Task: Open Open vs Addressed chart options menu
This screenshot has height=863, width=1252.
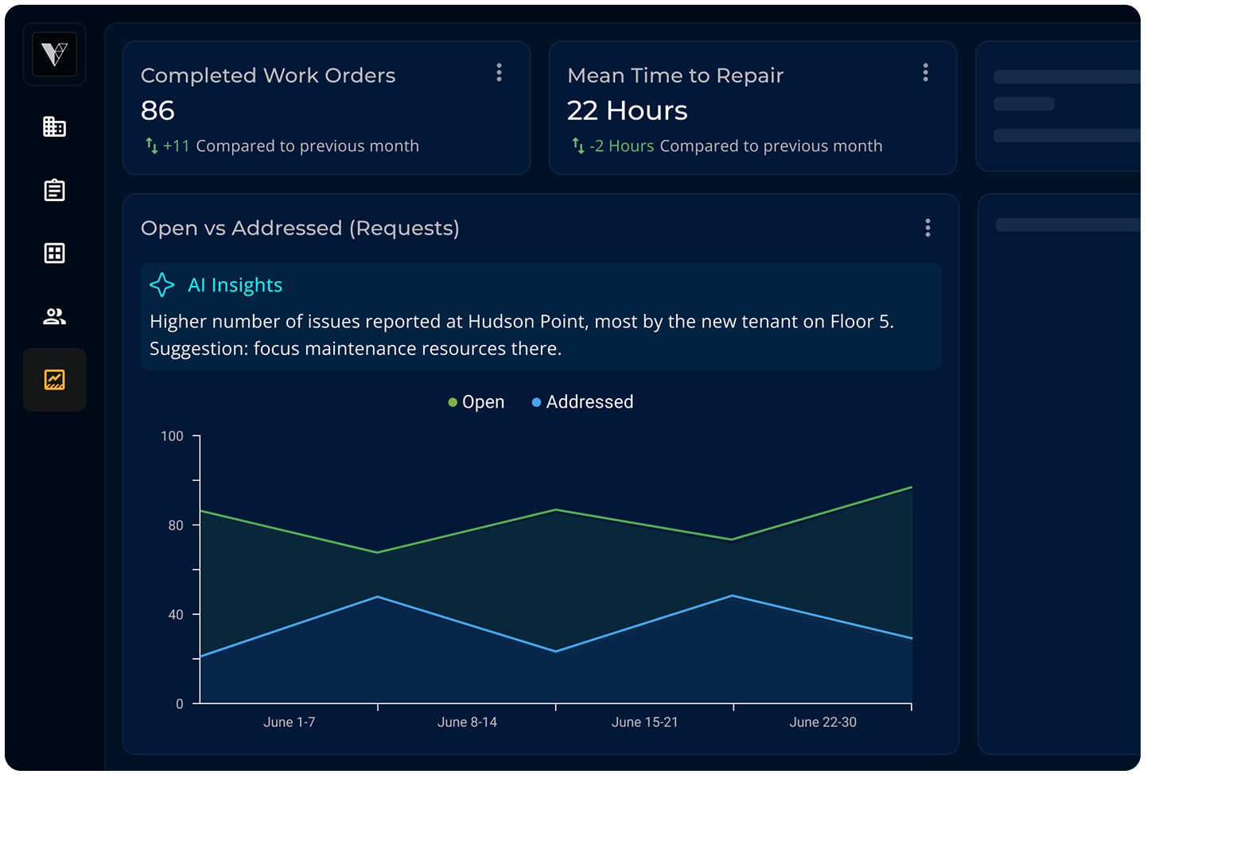Action: tap(927, 228)
